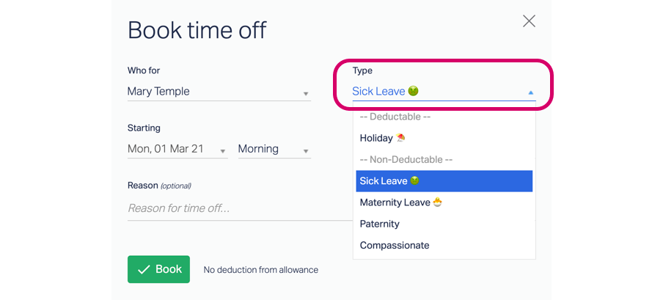Open the Starting date dropdown arrow
Image resolution: width=663 pixels, height=300 pixels.
(223, 151)
